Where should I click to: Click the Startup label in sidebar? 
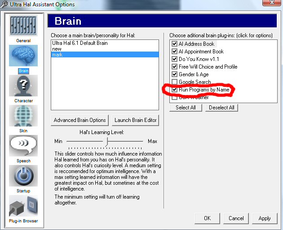click(x=23, y=191)
